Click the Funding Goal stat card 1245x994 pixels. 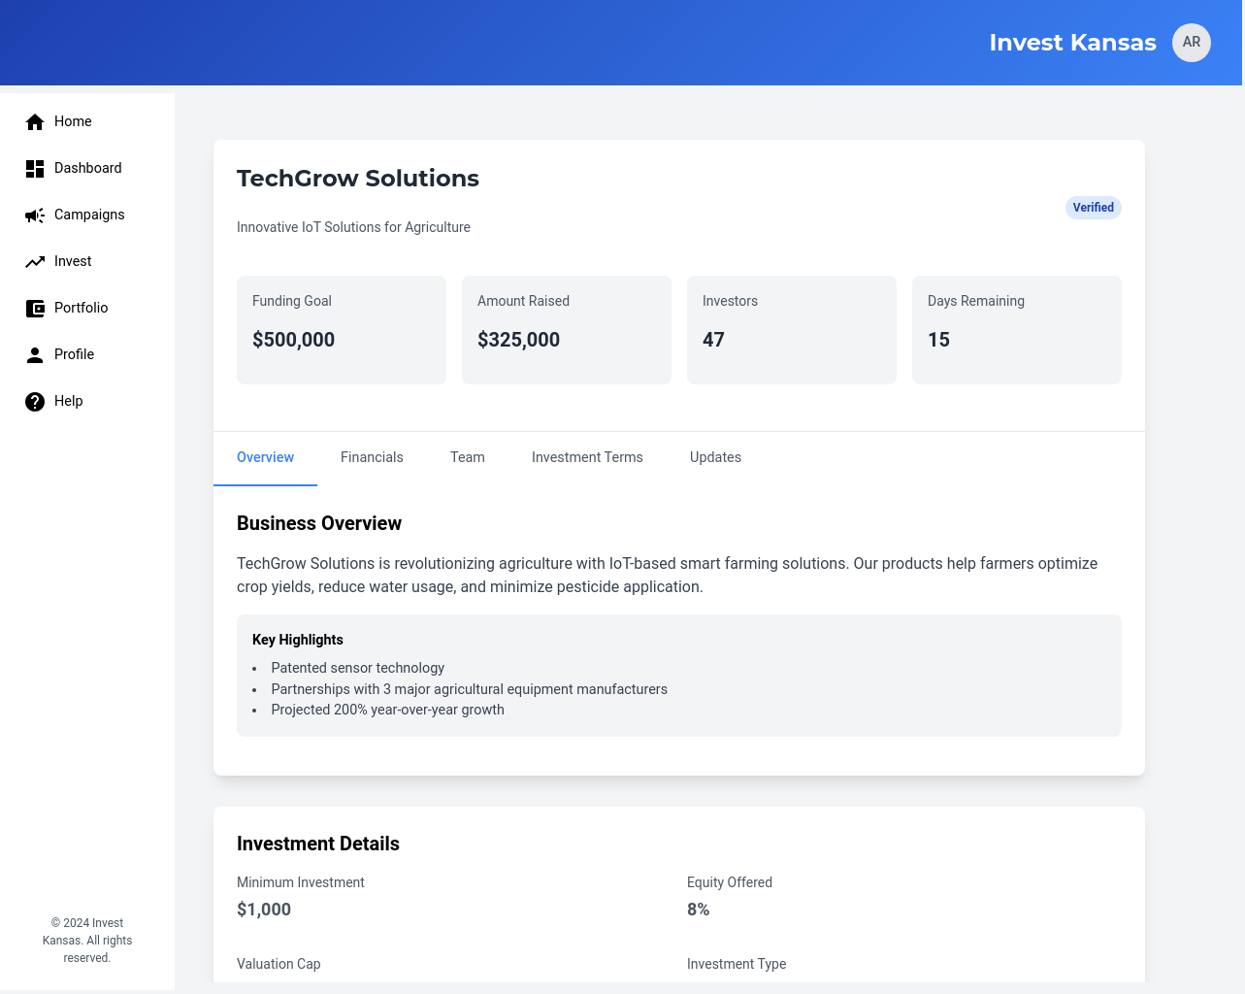coord(342,330)
